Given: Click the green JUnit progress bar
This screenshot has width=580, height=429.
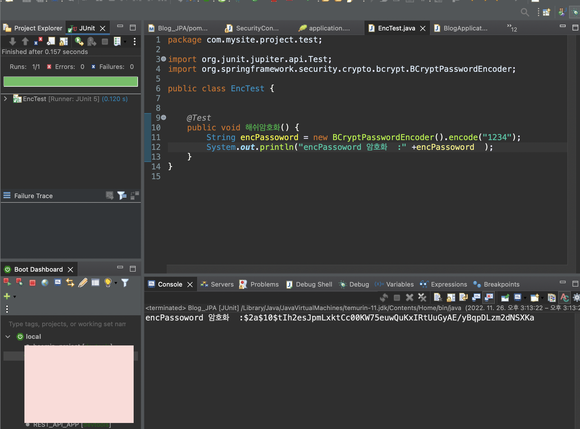Looking at the screenshot, I should pyautogui.click(x=71, y=82).
